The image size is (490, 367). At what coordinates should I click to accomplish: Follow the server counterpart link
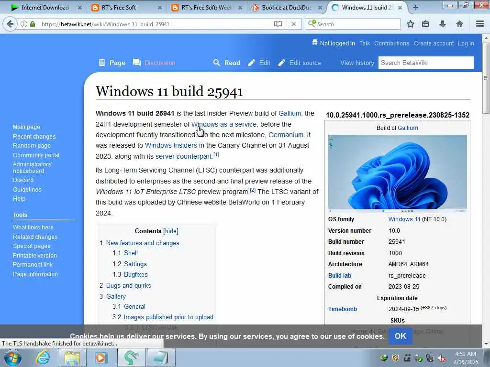click(183, 156)
